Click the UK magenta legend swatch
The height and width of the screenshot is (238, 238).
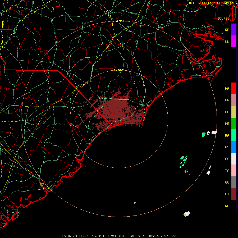click(234, 42)
